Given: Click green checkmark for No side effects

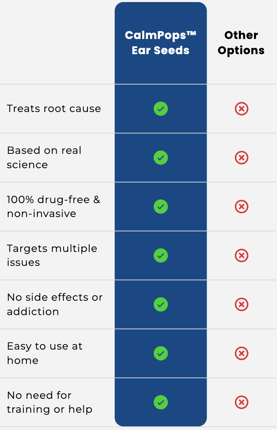Looking at the screenshot, I should [161, 304].
